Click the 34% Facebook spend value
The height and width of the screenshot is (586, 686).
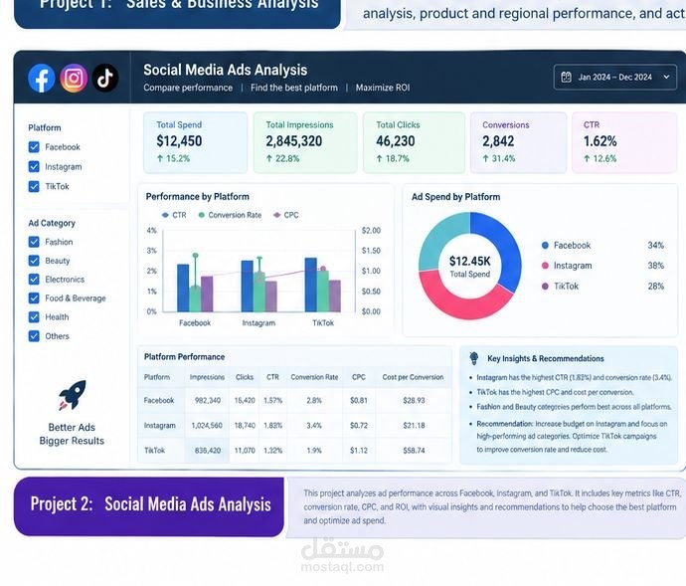click(656, 246)
